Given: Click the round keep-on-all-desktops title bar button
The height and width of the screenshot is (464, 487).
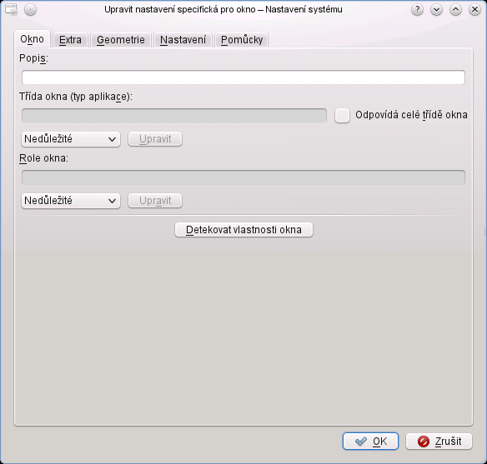Looking at the screenshot, I should click(30, 10).
